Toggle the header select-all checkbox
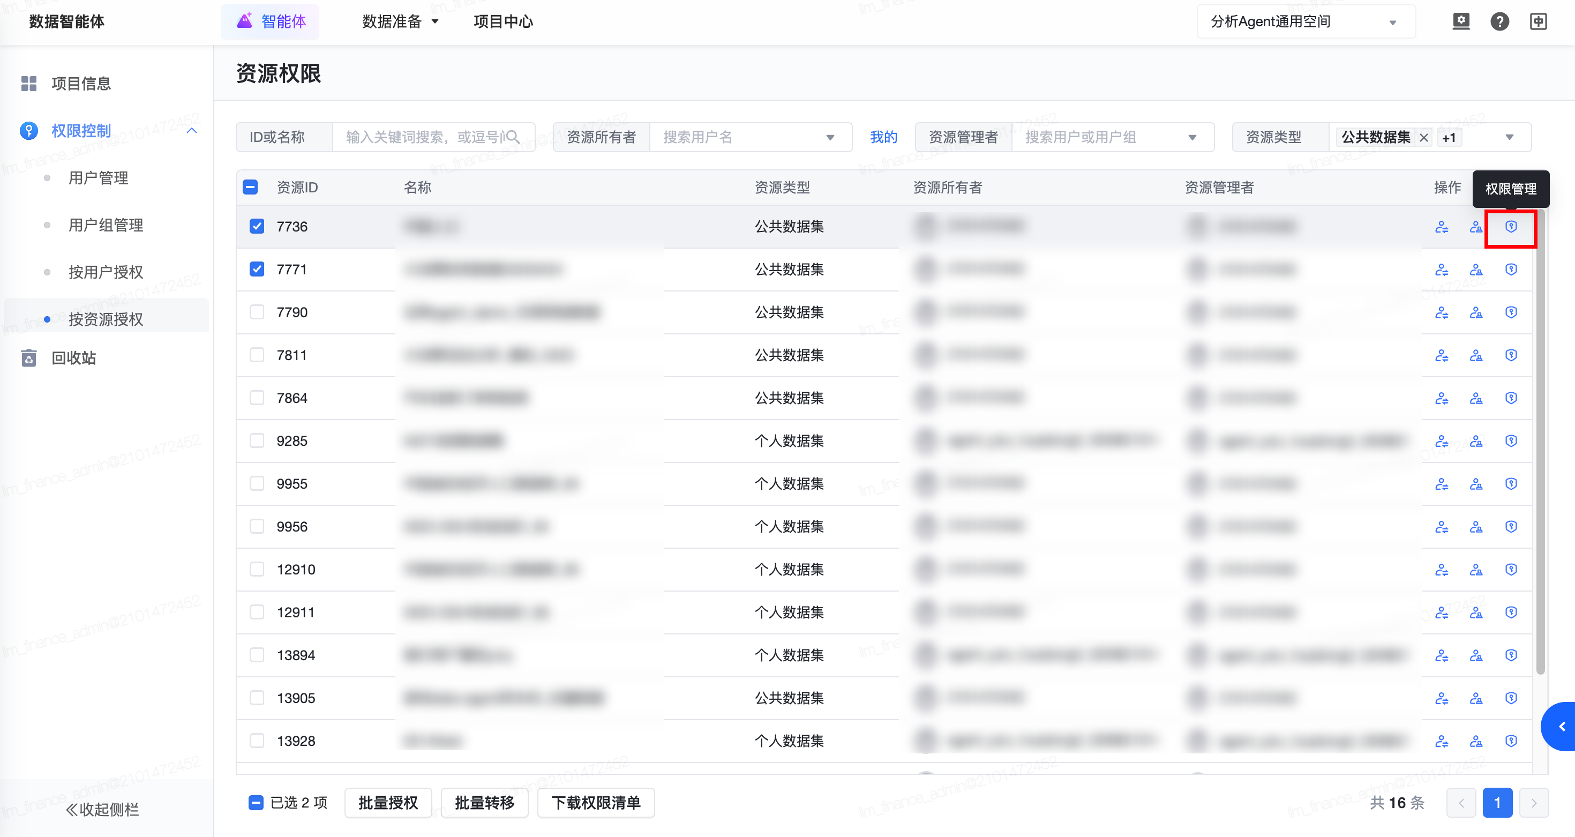This screenshot has width=1575, height=837. [x=250, y=187]
